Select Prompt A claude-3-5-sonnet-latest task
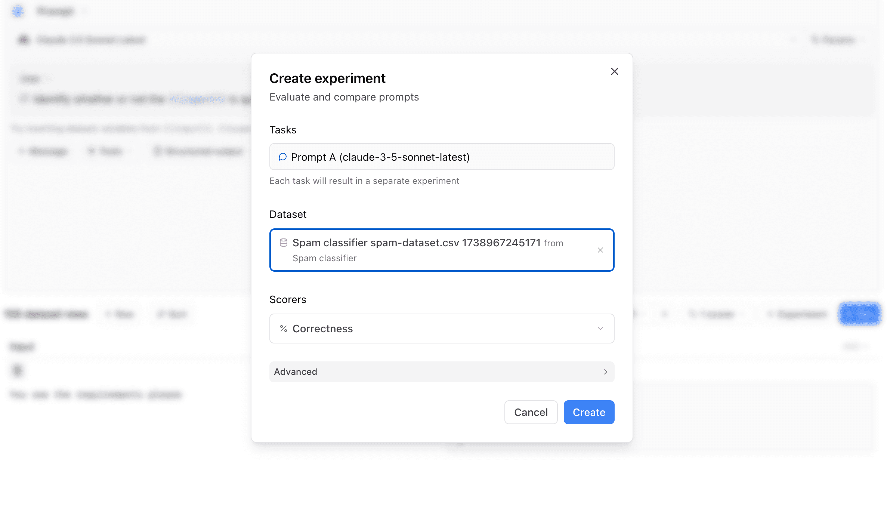The height and width of the screenshot is (521, 887). pos(442,156)
